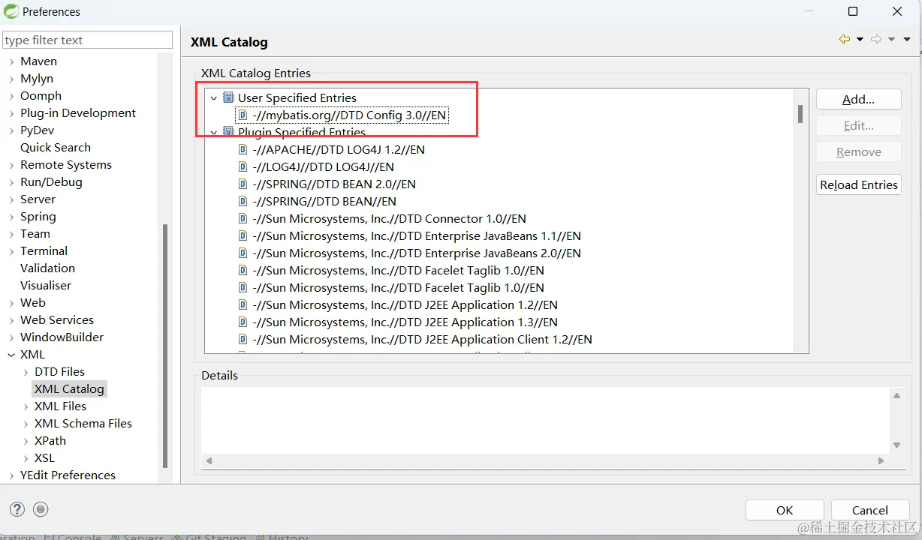Click the J2EE Application Client 1.2 entry icon
922x540 pixels.
tap(243, 339)
